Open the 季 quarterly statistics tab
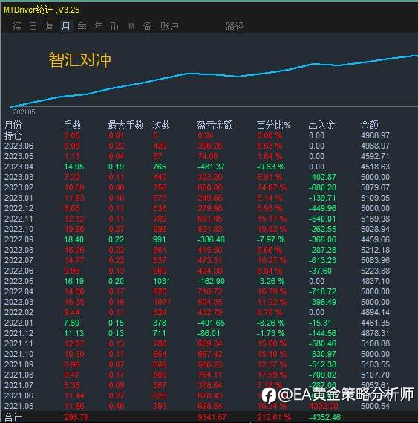 point(82,26)
